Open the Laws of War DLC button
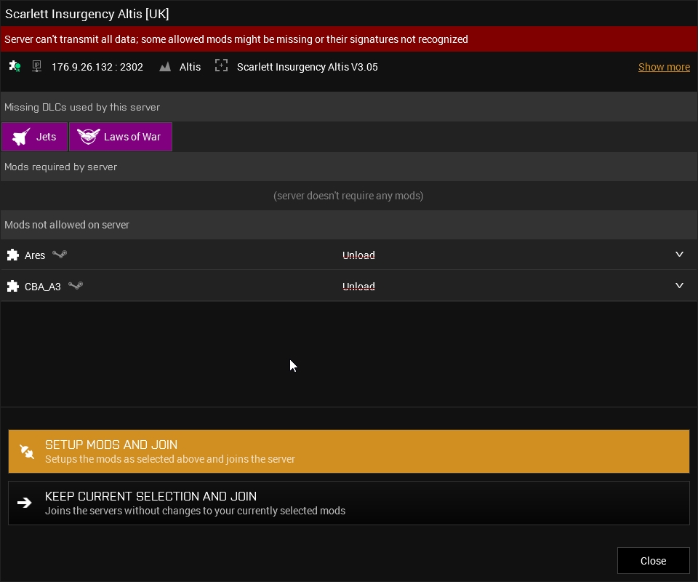The image size is (698, 582). (121, 137)
